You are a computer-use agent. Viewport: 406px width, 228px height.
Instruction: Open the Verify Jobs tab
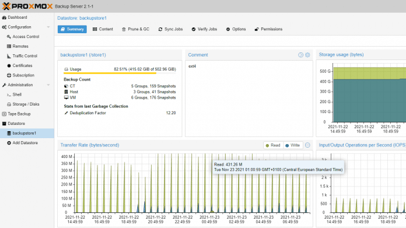tap(204, 29)
